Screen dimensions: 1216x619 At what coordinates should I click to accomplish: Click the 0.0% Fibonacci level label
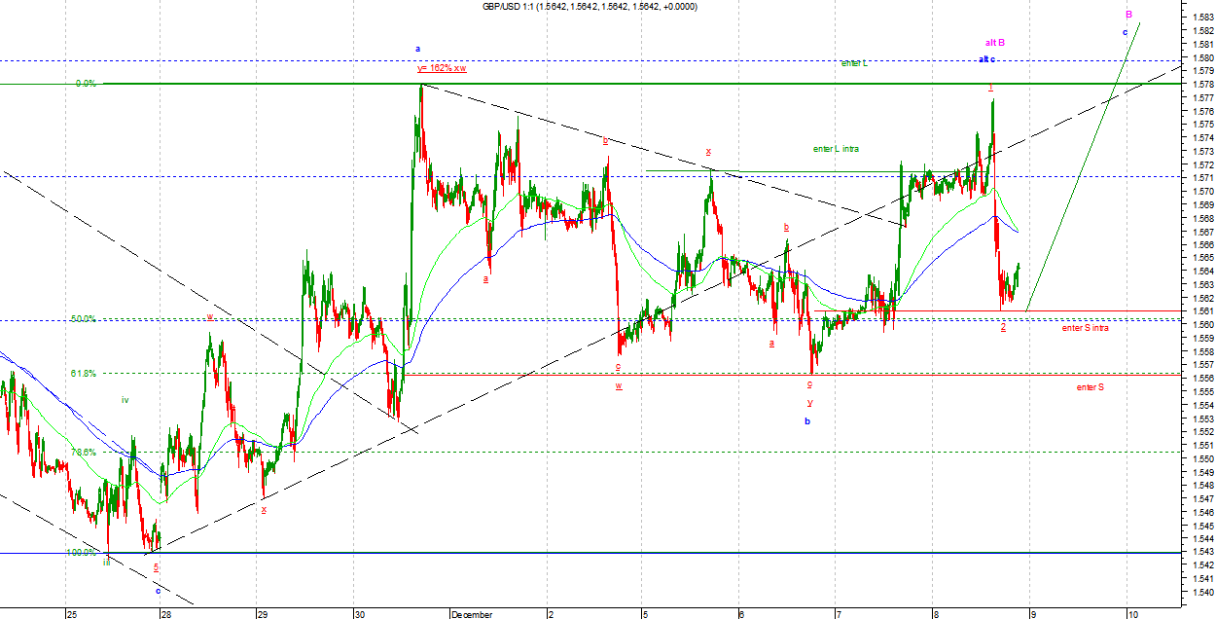click(86, 84)
